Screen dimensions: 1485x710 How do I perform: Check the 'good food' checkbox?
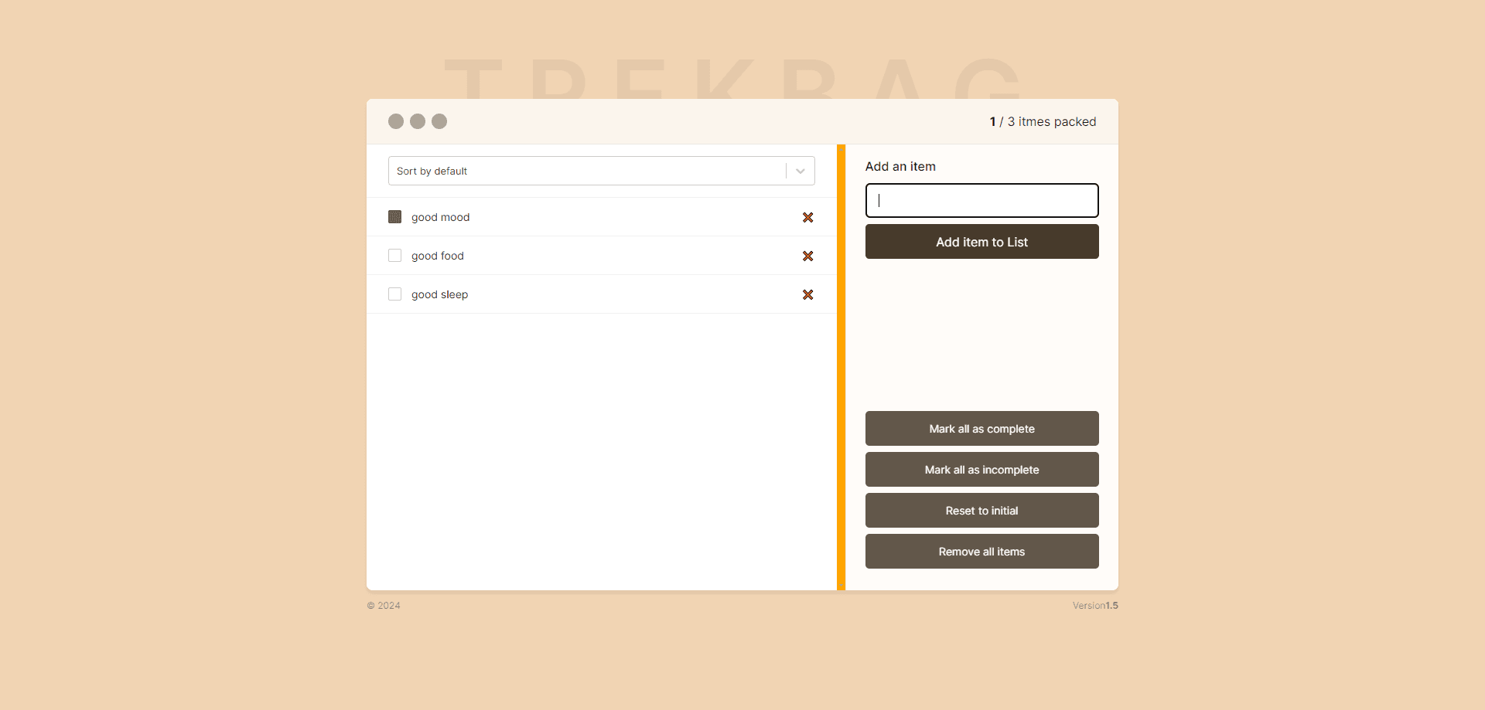pos(395,256)
